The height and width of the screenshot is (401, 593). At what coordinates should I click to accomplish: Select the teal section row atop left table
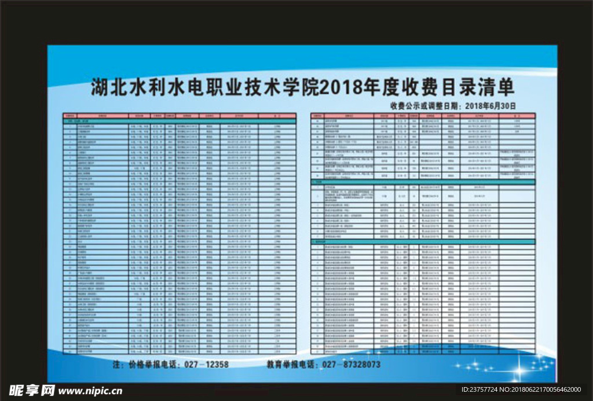point(180,120)
